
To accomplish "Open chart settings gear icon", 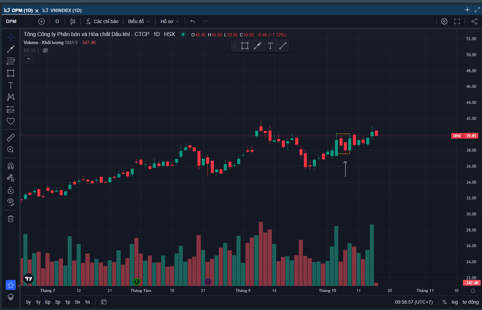I will coord(444,21).
